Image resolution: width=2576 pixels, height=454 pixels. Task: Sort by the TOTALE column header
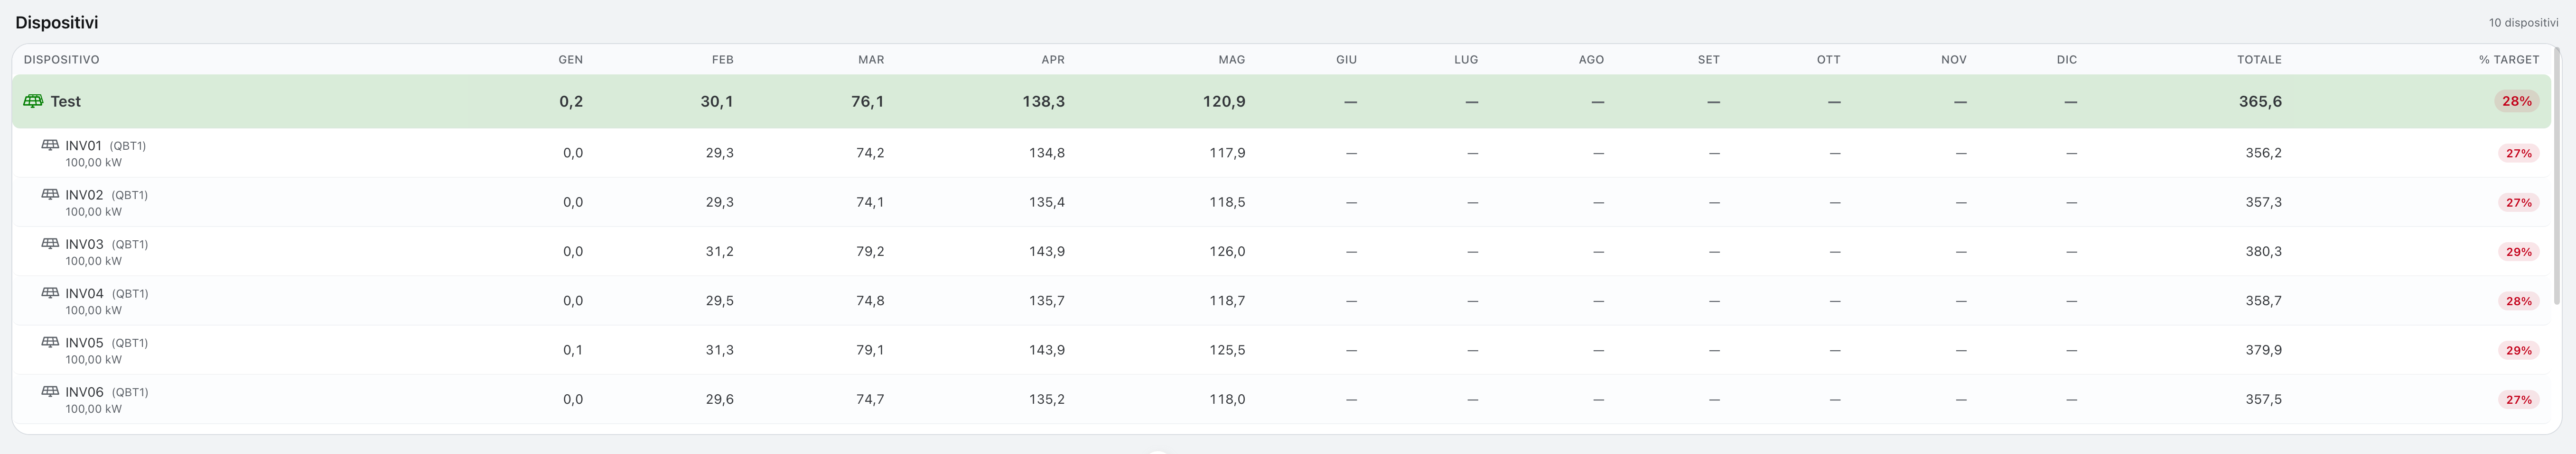pyautogui.click(x=2259, y=60)
